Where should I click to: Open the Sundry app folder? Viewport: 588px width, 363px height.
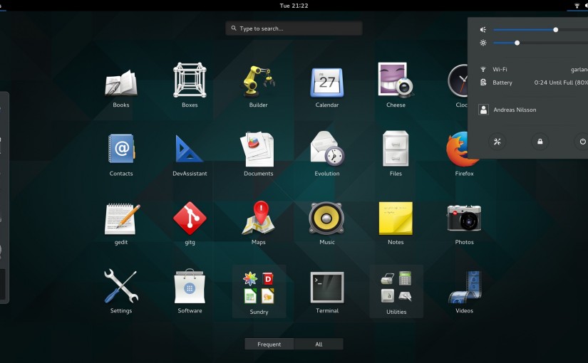(259, 292)
